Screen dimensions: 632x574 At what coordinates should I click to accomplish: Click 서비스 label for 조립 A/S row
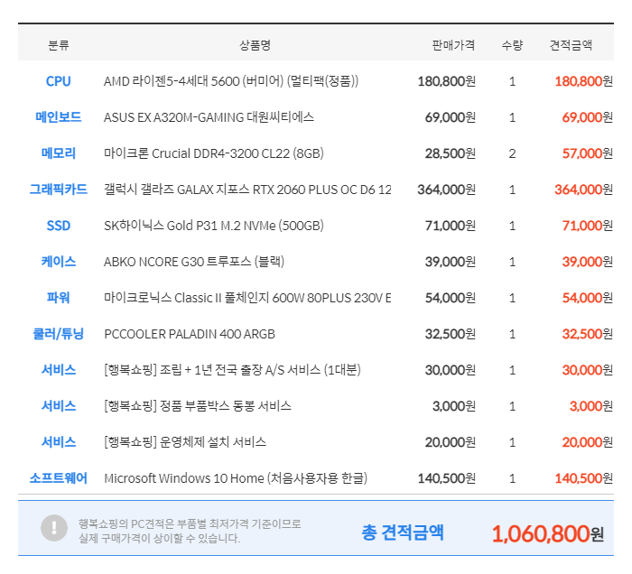pyautogui.click(x=59, y=370)
